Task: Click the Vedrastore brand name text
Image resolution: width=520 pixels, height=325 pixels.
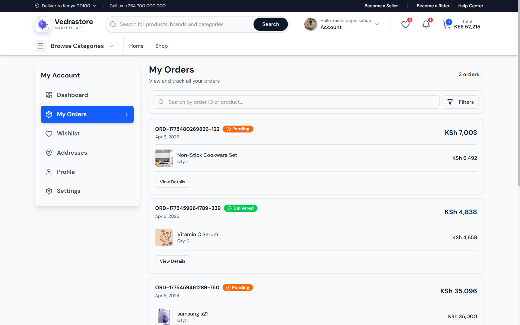Action: point(74,22)
